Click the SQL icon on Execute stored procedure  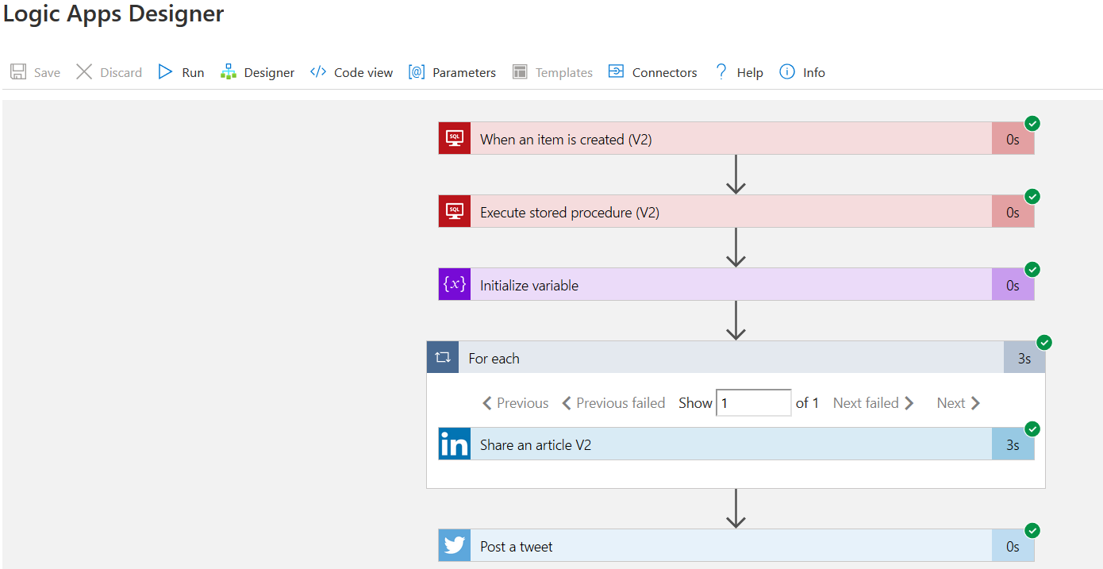click(455, 212)
